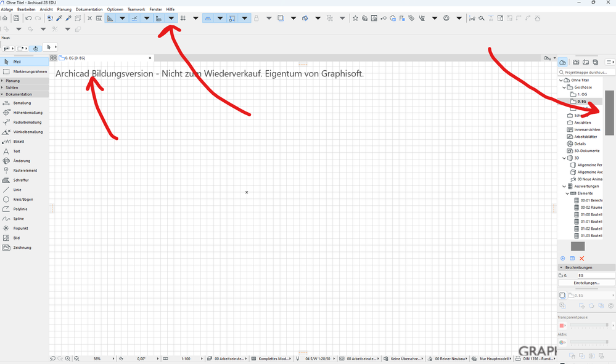Select the Schraffur tool
Screen dimensions: 616x364
pos(25,180)
